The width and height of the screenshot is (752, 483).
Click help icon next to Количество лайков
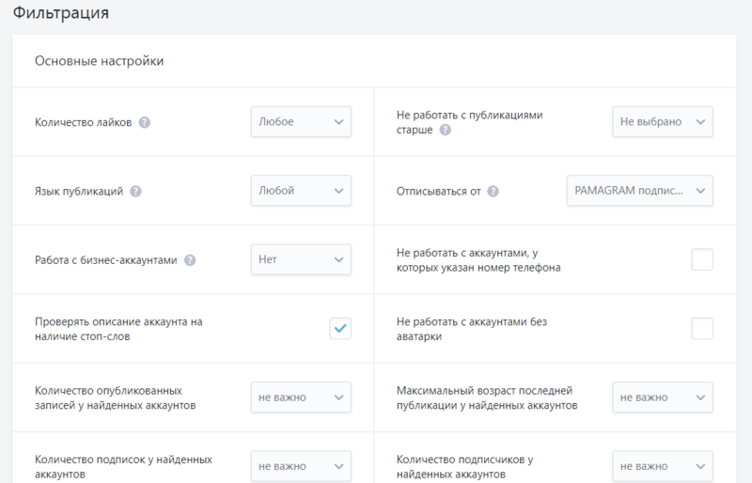[145, 123]
